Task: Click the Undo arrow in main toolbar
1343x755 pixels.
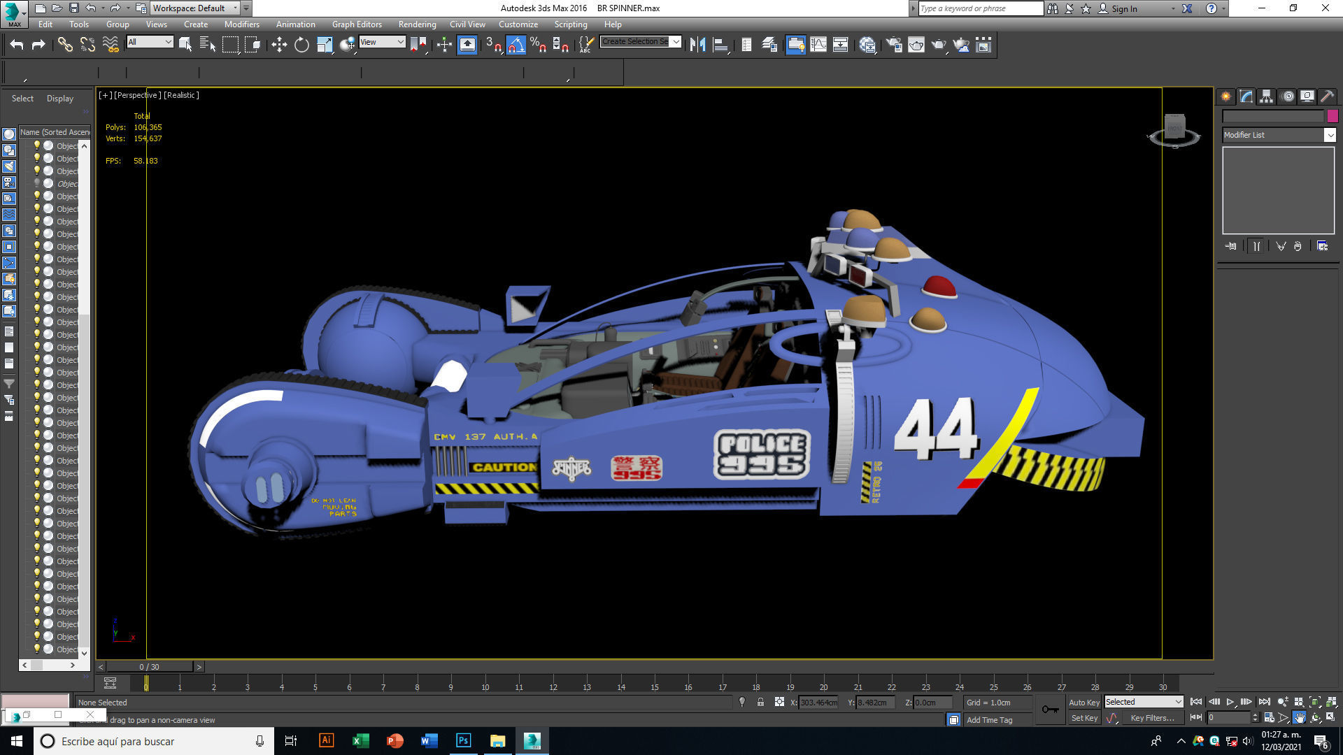Action: coord(17,45)
